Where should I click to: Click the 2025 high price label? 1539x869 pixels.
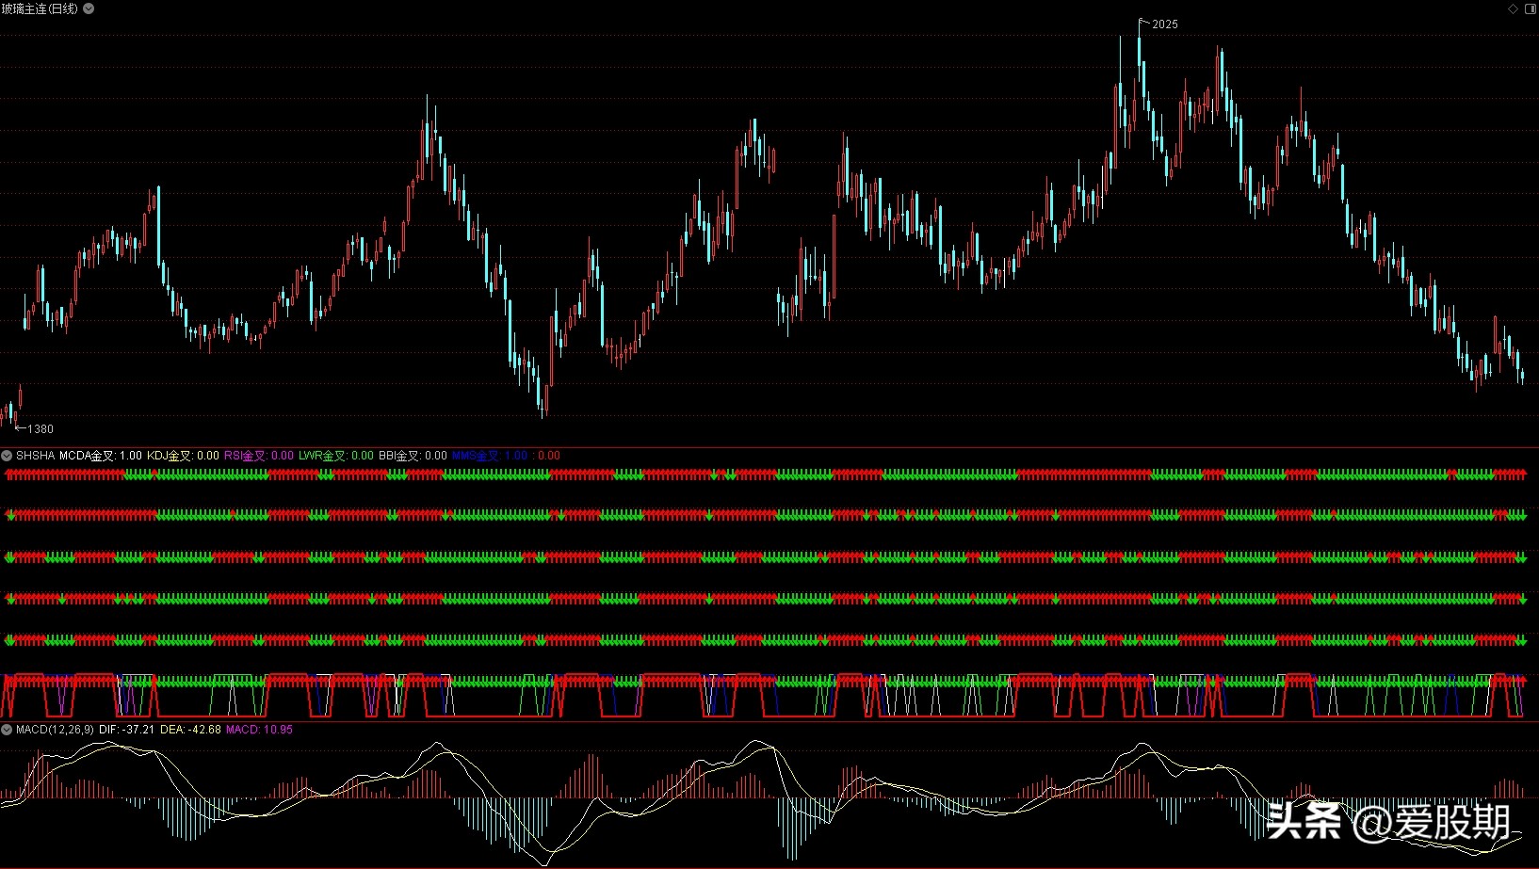(x=1165, y=24)
